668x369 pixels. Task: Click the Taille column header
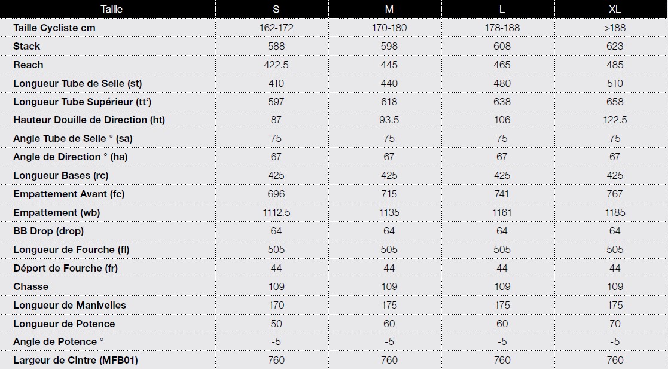click(112, 9)
